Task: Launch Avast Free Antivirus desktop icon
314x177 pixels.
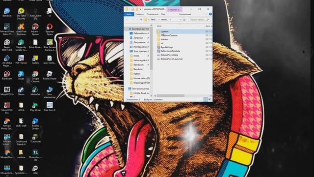Action: pyautogui.click(x=21, y=29)
